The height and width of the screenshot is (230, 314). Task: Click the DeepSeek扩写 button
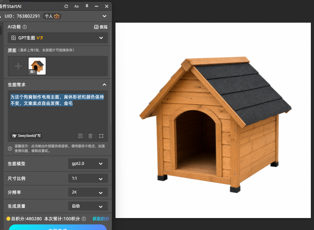[26, 136]
